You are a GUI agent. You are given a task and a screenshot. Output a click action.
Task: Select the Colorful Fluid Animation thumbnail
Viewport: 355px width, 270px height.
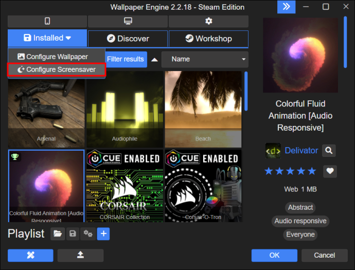tap(46, 186)
